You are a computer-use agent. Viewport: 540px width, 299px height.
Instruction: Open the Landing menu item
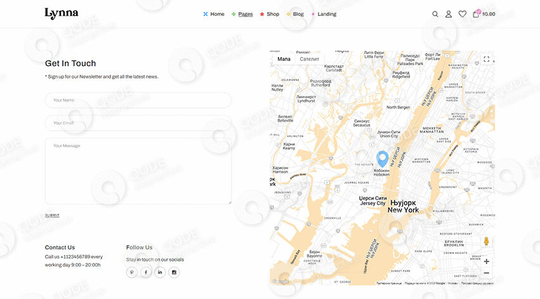click(327, 14)
